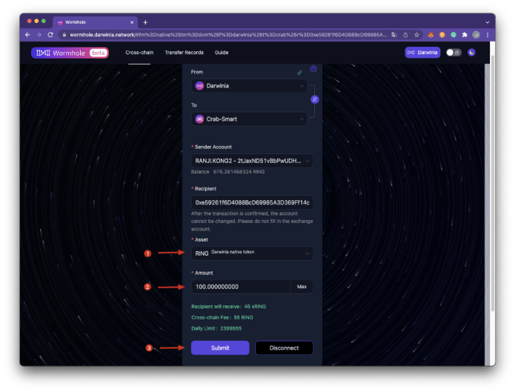Reload the Wormhole page
This screenshot has width=515, height=392.
pos(50,35)
